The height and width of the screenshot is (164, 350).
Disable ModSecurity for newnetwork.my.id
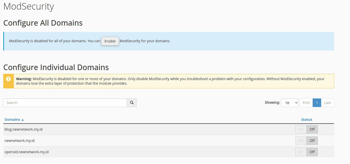point(312,140)
